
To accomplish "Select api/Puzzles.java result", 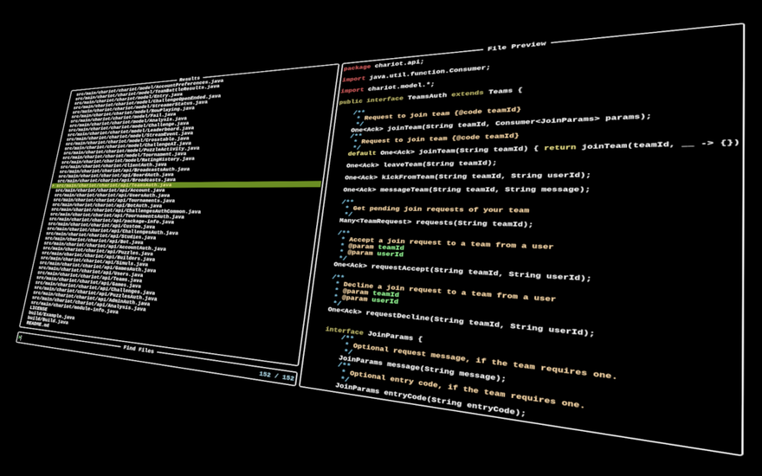I will (x=98, y=253).
